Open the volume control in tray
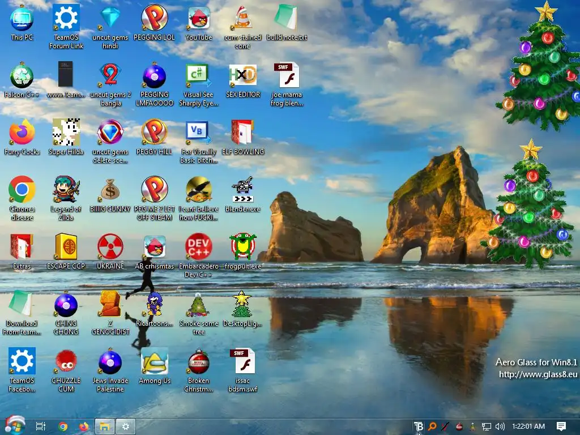The width and height of the screenshot is (580, 435). click(x=500, y=427)
